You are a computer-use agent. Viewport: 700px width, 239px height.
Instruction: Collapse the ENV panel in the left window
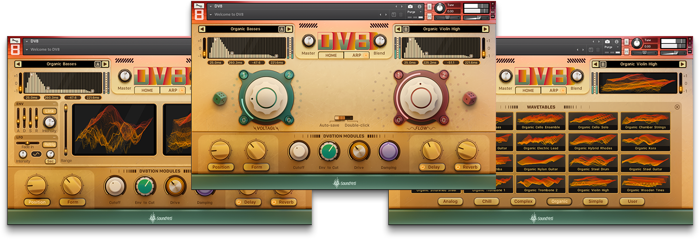click(x=54, y=104)
